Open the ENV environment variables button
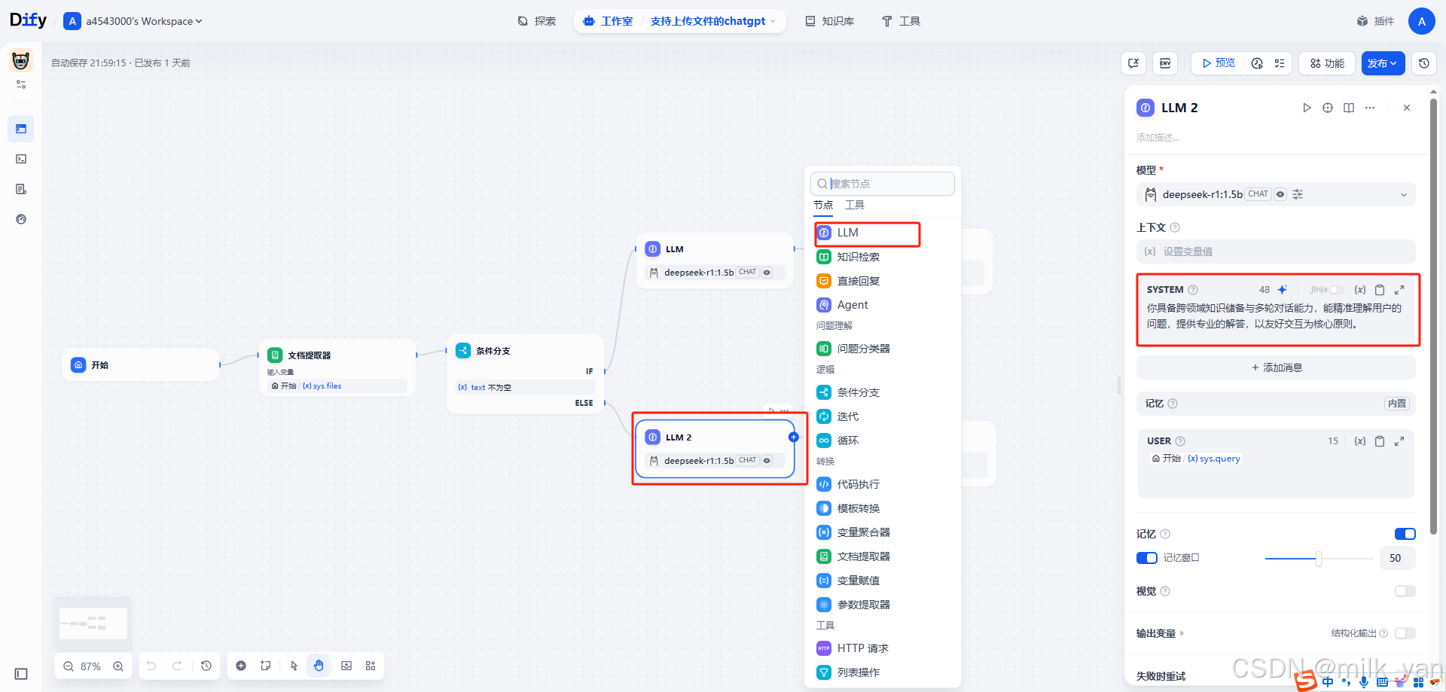 (1165, 63)
